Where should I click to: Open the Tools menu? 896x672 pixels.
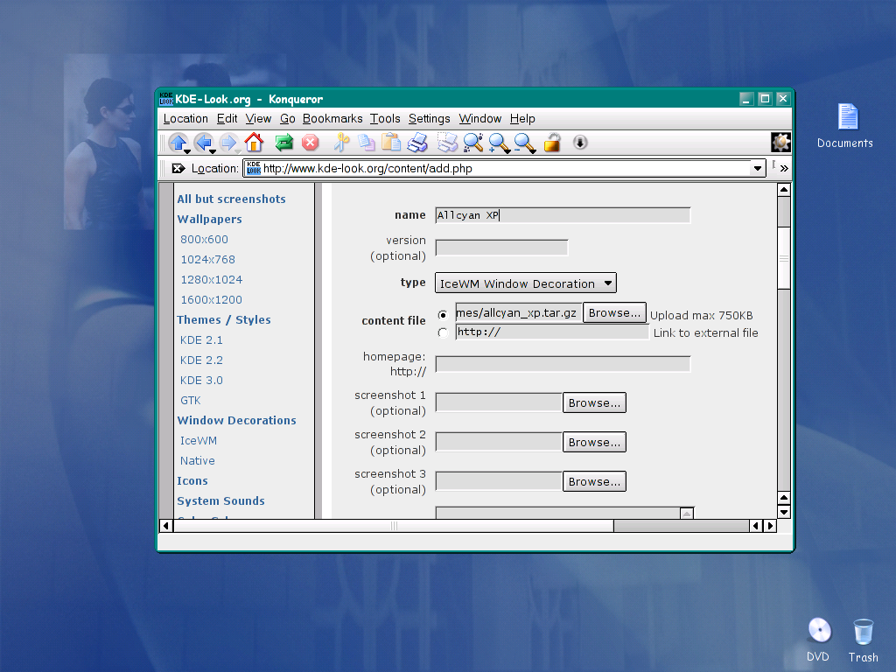[385, 119]
